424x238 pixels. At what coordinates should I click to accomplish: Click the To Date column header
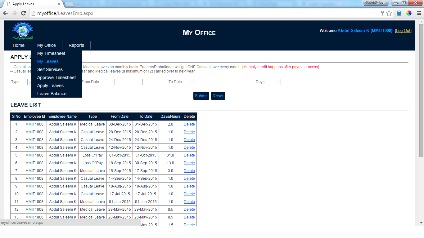146,117
